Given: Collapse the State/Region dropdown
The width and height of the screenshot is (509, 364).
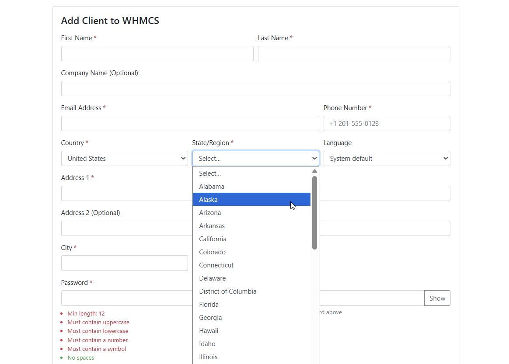Looking at the screenshot, I should point(255,159).
